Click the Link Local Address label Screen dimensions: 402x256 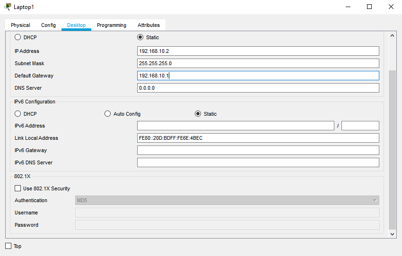coord(36,138)
